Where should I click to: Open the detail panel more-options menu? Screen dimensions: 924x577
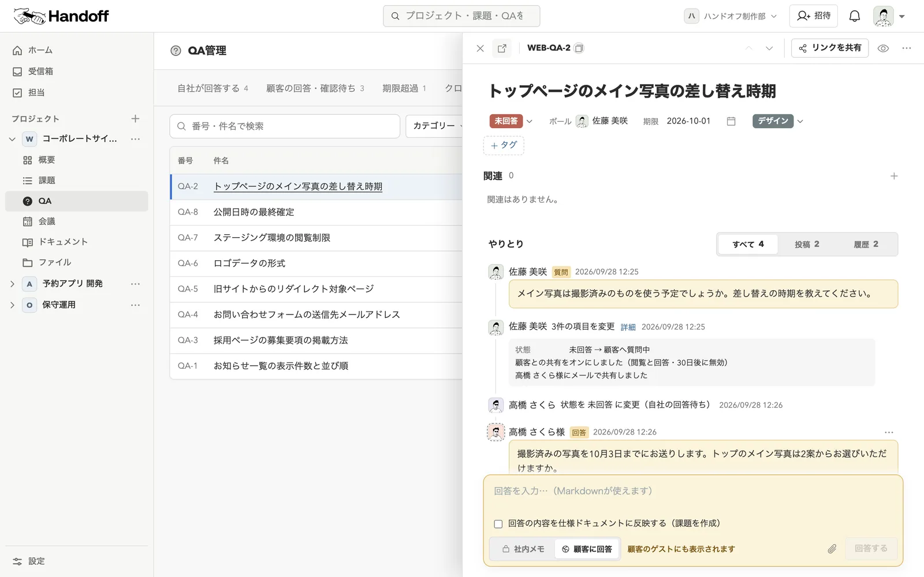click(x=907, y=48)
